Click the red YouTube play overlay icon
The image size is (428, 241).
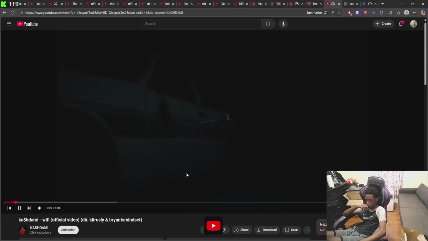(x=213, y=226)
